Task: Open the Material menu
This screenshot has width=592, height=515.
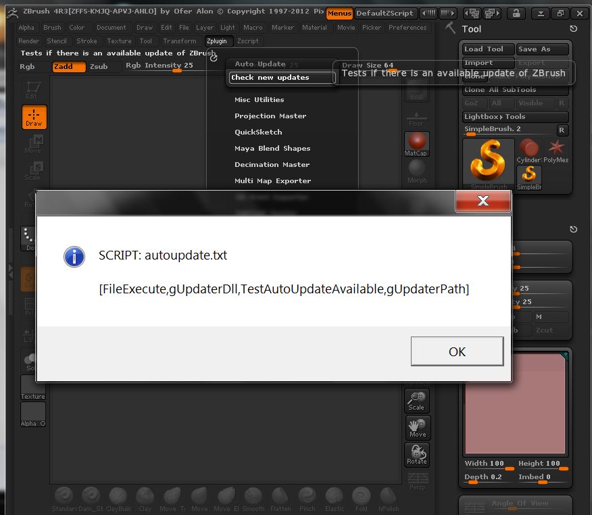Action: [314, 28]
